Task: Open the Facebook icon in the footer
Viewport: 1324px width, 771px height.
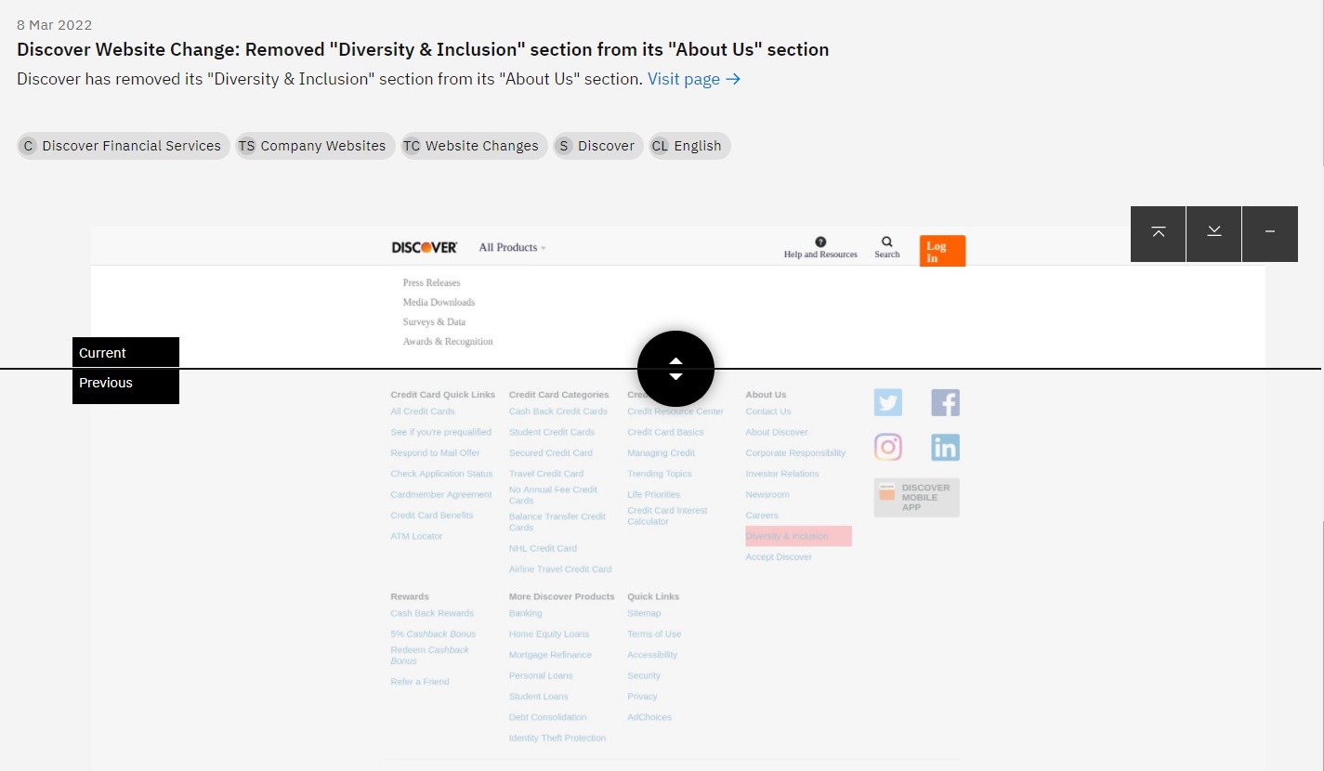Action: pyautogui.click(x=945, y=402)
